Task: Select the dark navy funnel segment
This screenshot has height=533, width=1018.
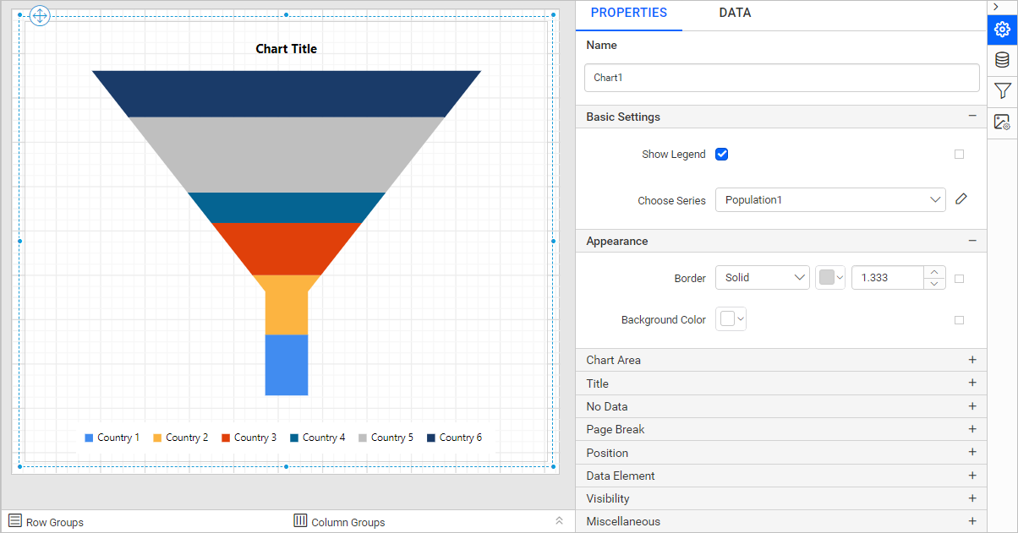Action: coord(287,94)
